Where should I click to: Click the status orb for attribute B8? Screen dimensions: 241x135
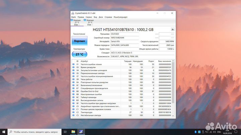tap(73, 91)
